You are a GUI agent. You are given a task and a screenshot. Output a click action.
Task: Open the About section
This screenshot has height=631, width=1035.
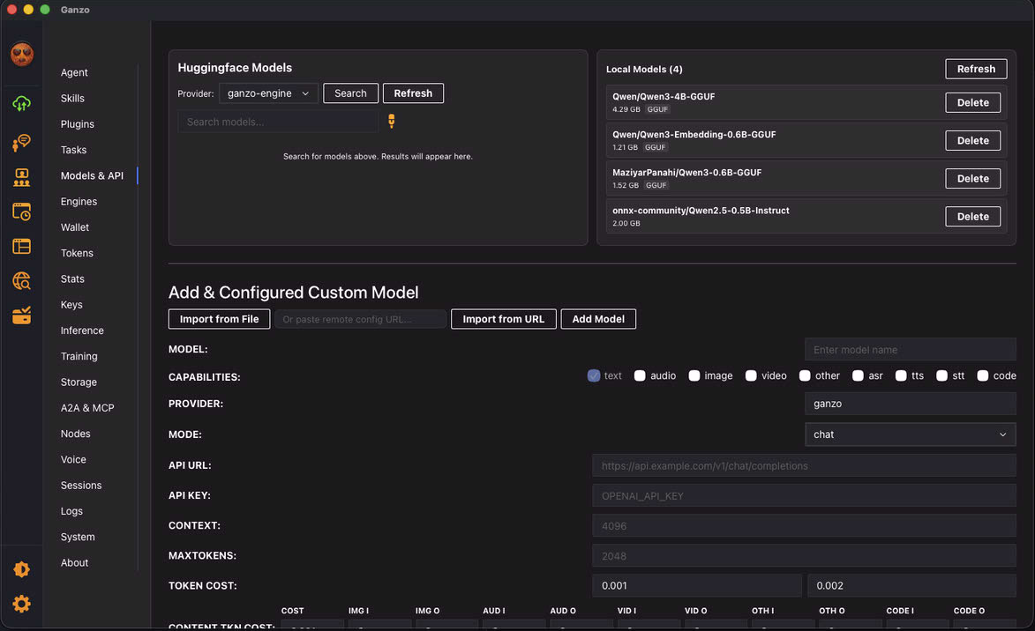click(x=74, y=562)
